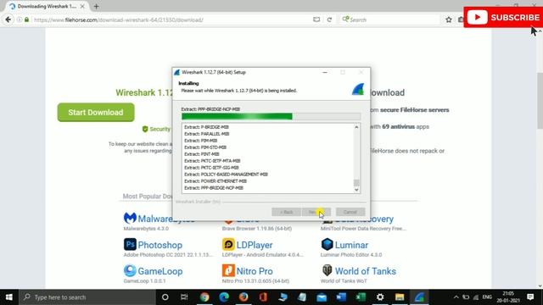Launch Chrome from taskbar

click(x=204, y=297)
